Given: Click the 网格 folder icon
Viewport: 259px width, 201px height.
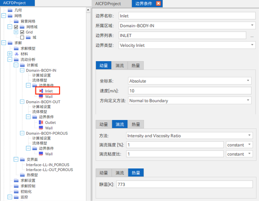Looking at the screenshot, I should pos(10,16).
